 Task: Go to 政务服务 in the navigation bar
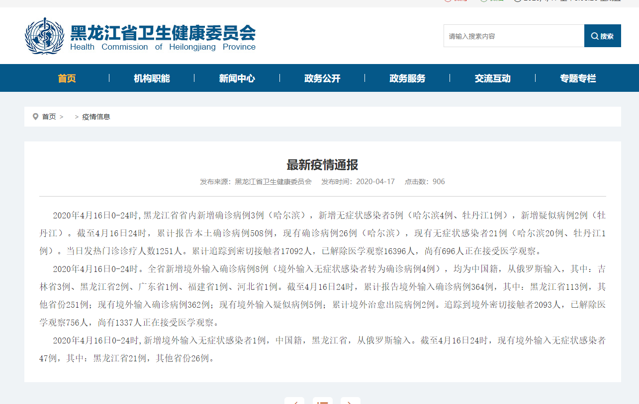[407, 78]
